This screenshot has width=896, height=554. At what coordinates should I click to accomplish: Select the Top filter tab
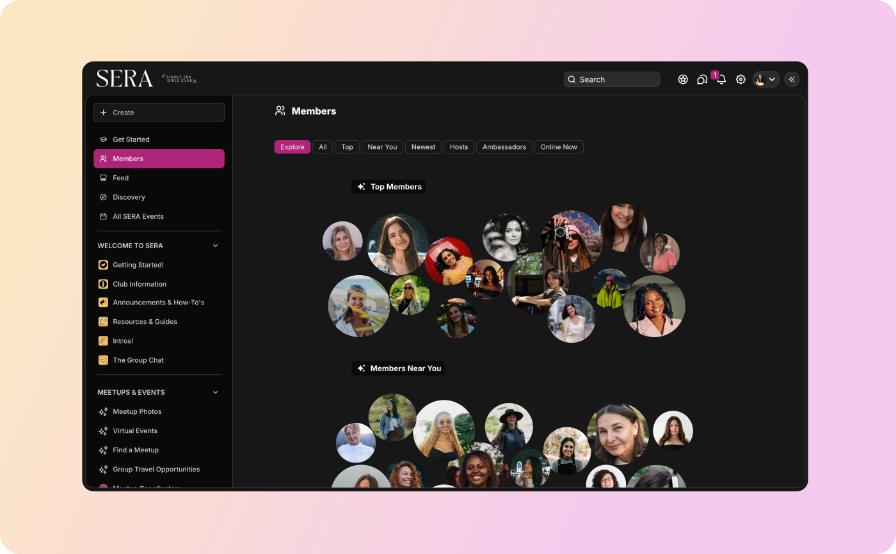click(347, 147)
